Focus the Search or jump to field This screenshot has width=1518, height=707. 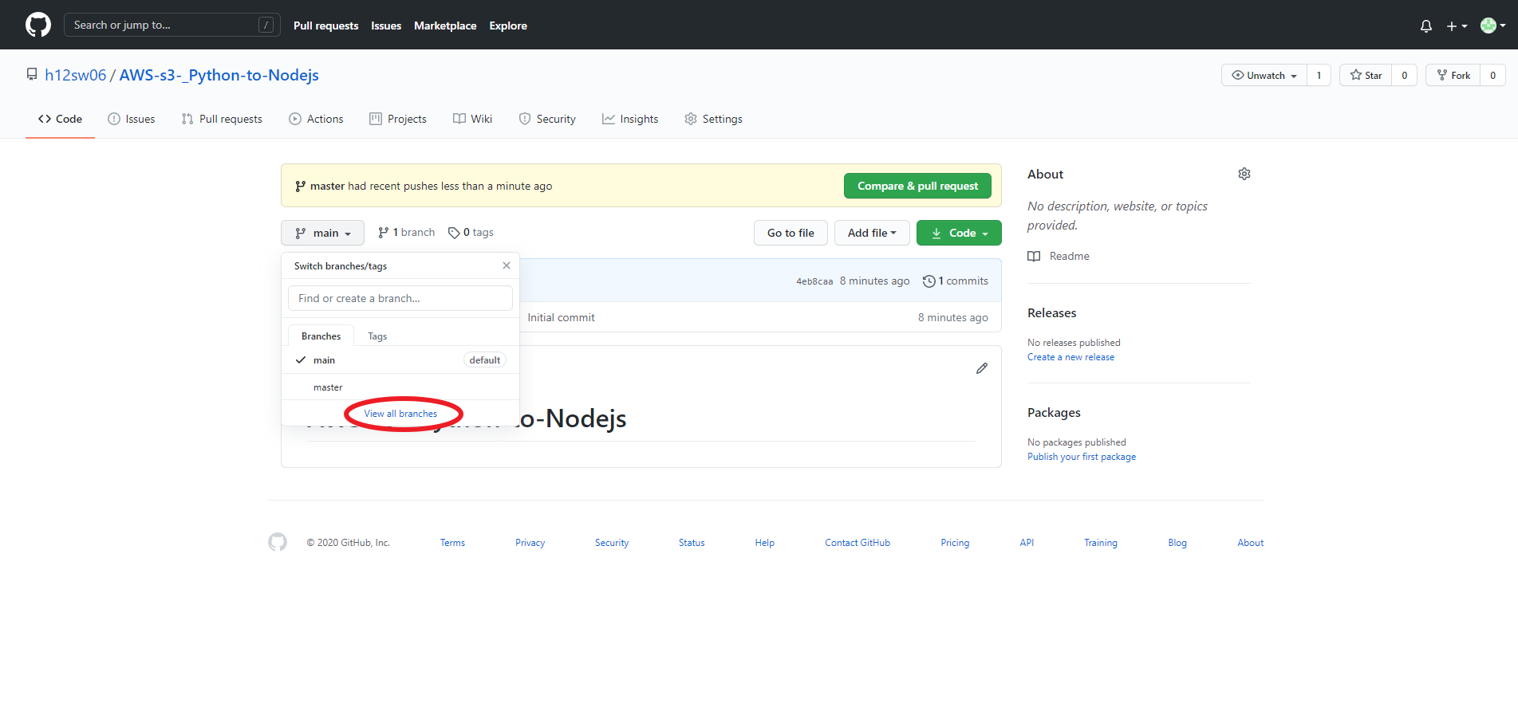pyautogui.click(x=172, y=25)
